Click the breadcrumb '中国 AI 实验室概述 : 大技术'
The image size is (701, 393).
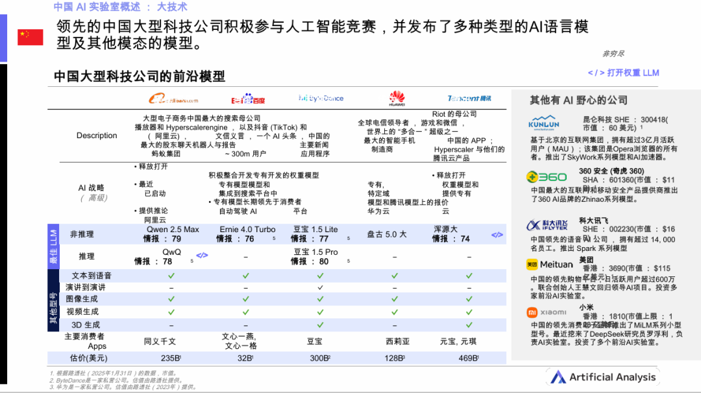[x=120, y=6]
